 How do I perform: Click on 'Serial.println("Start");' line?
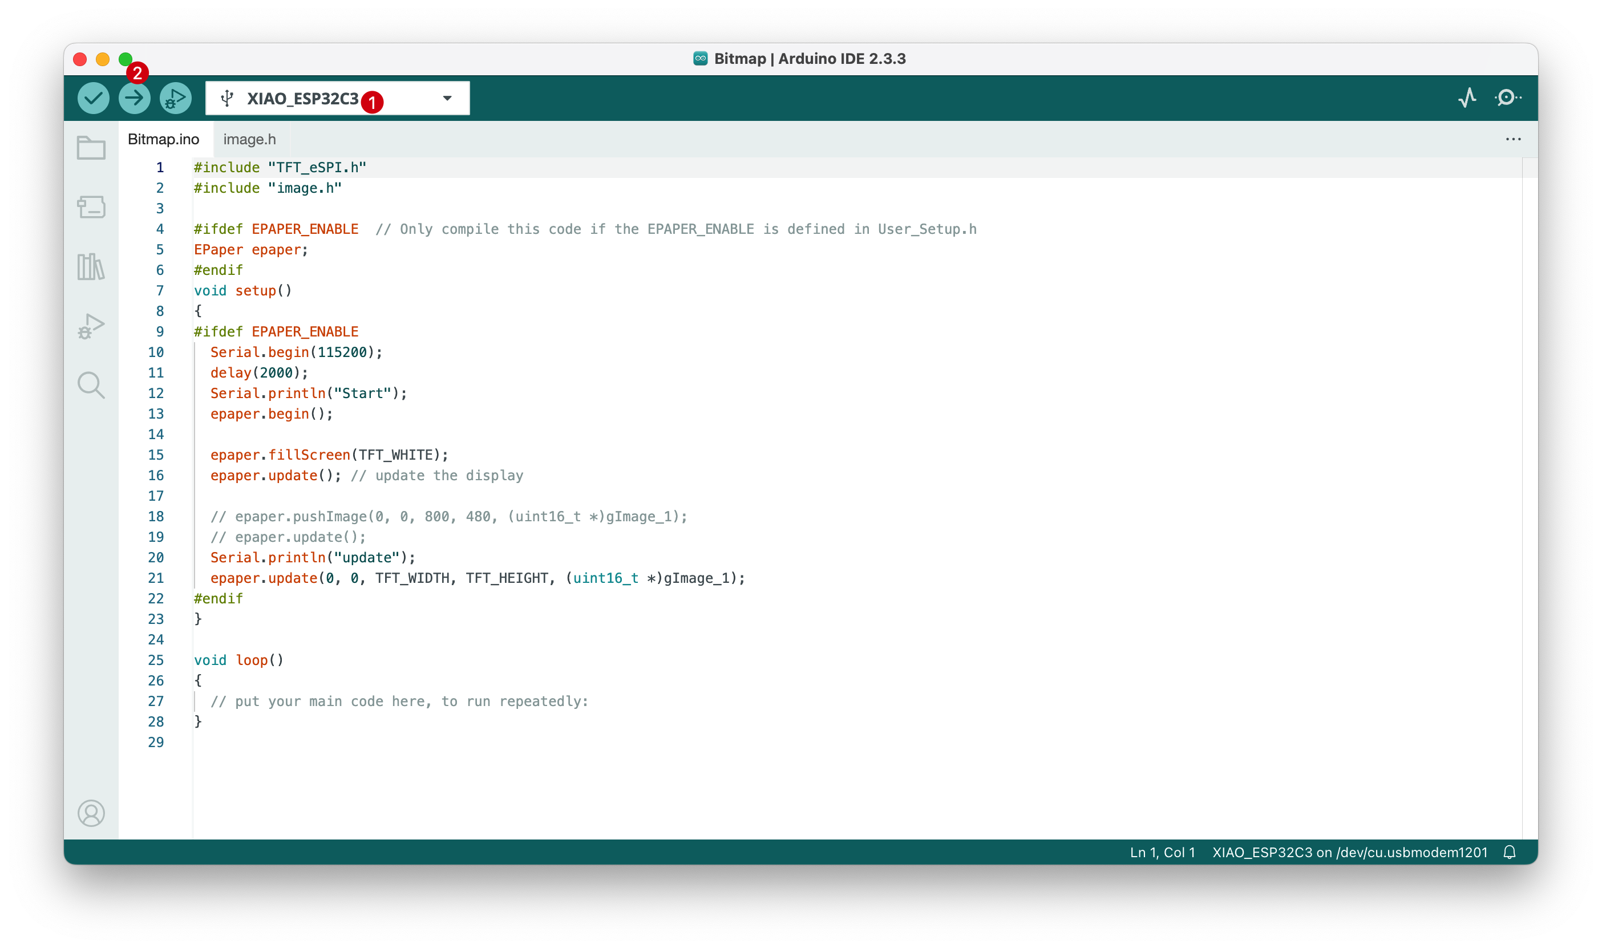309,394
